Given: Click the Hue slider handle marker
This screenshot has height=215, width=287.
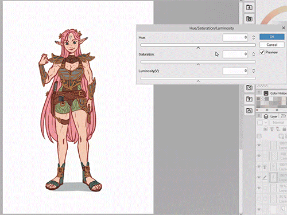Looking at the screenshot, I should 198,48.
